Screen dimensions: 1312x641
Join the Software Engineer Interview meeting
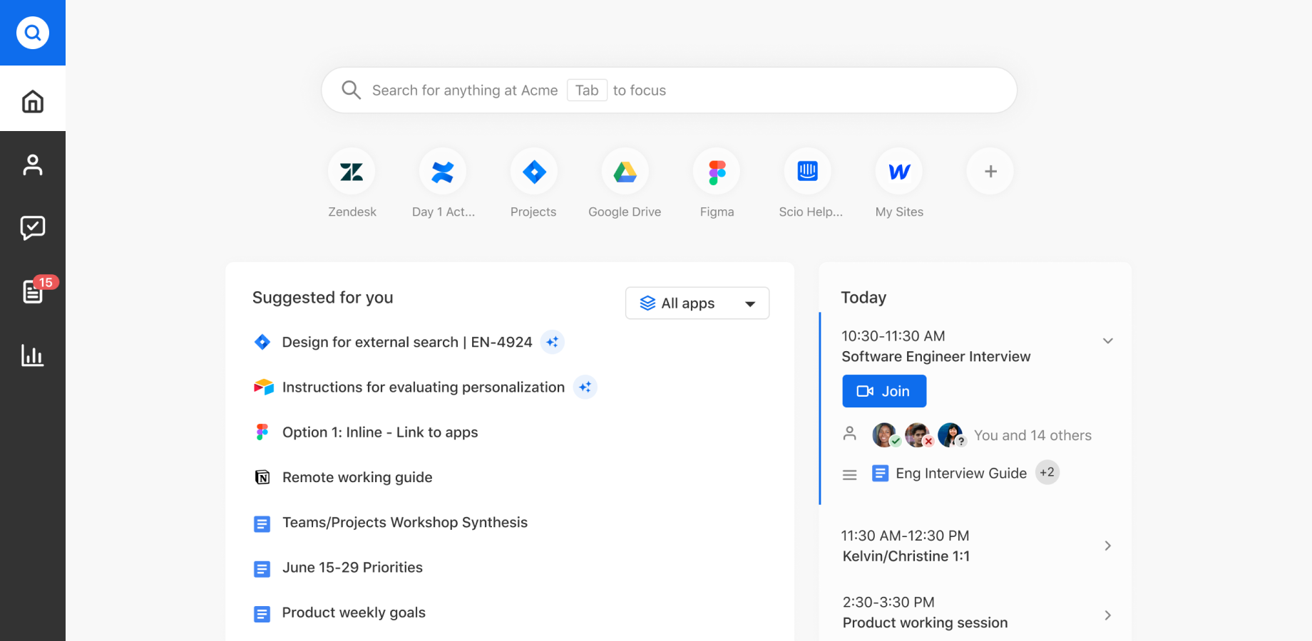pos(884,391)
